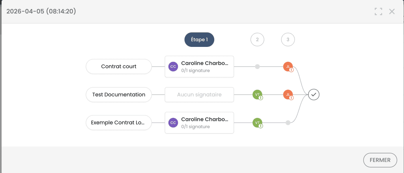The width and height of the screenshot is (404, 173).
Task: Click the CC avatar in Contrat court row
Action: tap(173, 67)
